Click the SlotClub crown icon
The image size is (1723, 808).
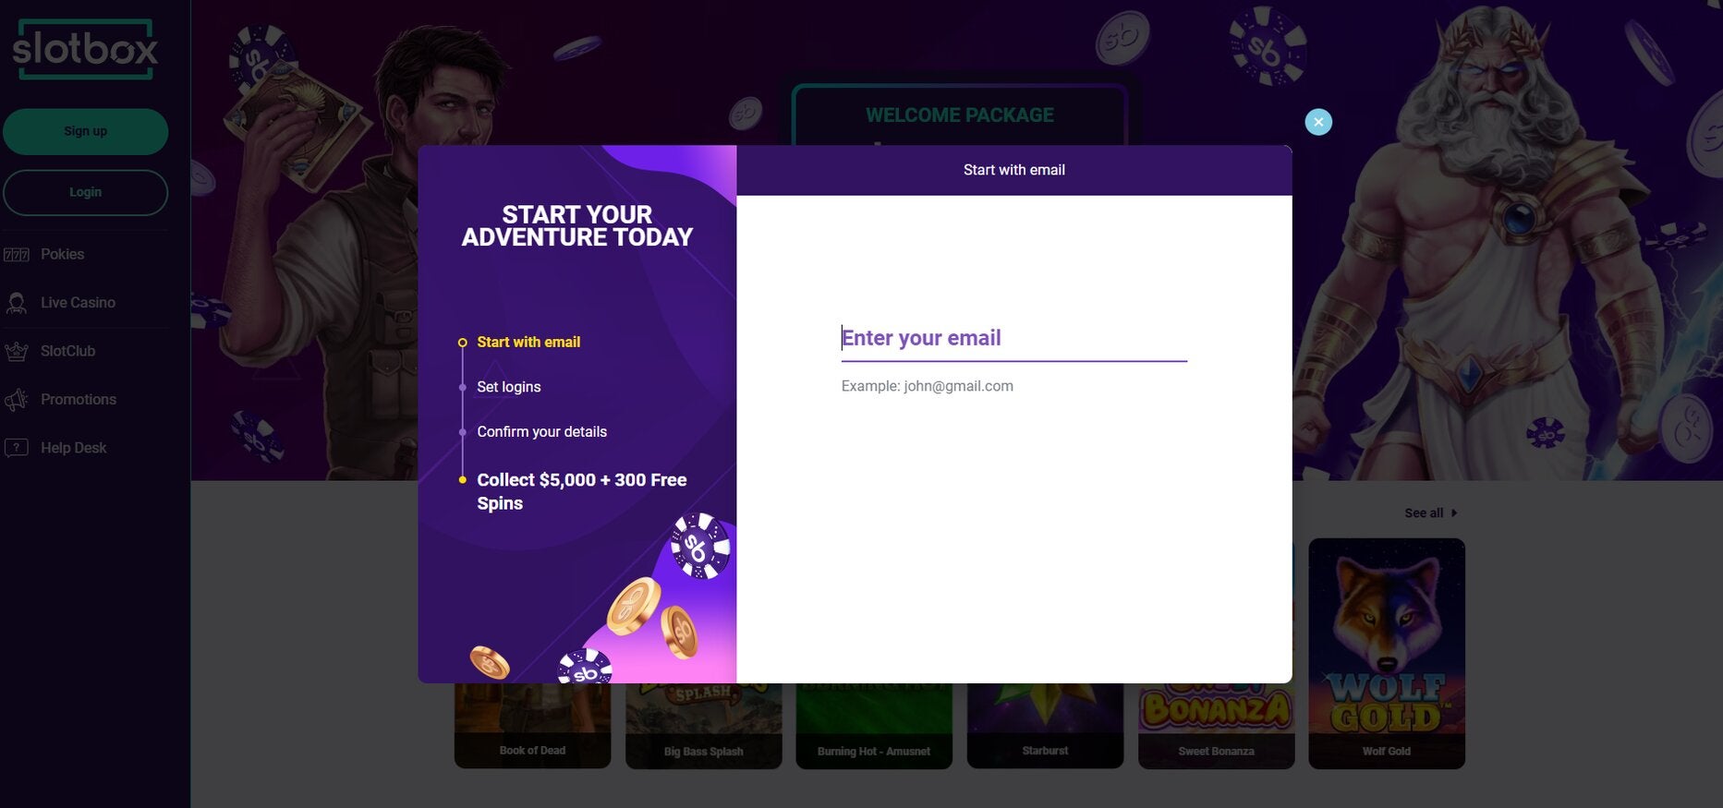pyautogui.click(x=17, y=351)
